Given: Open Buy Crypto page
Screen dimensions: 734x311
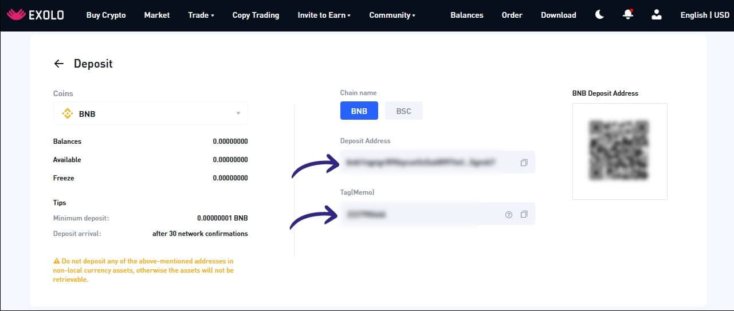Looking at the screenshot, I should point(106,15).
